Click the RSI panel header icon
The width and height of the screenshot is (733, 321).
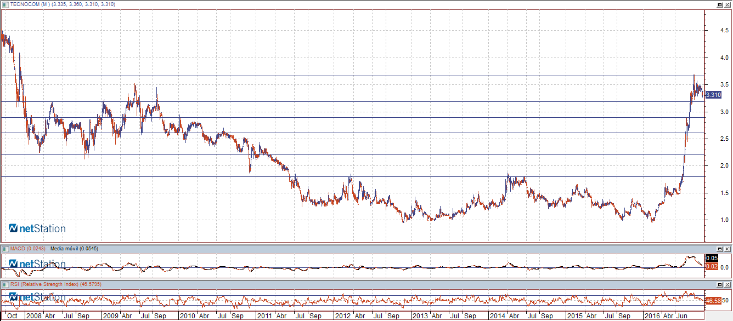[x=5, y=285]
